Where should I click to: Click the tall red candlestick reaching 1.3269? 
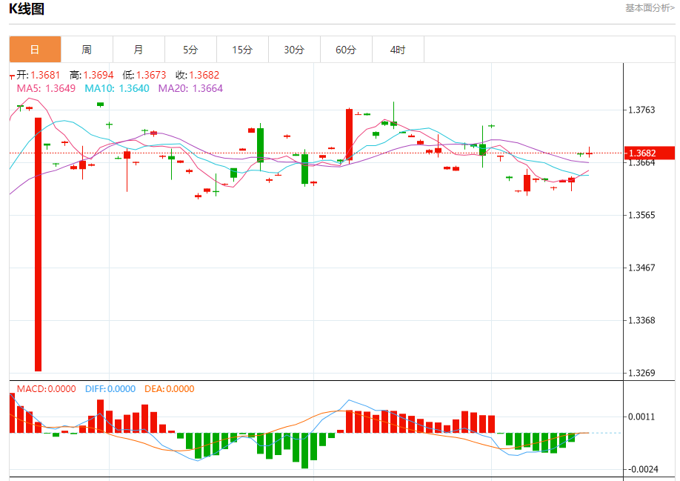click(x=39, y=244)
